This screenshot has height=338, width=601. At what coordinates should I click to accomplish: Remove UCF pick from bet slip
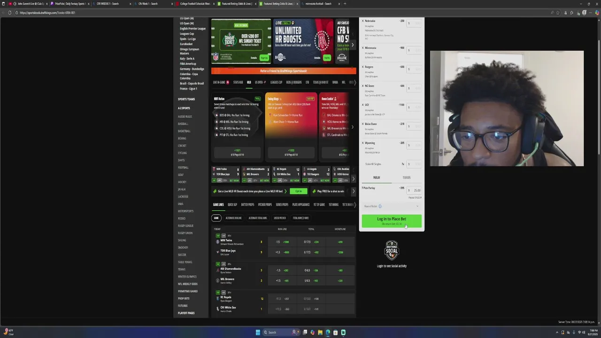(x=362, y=105)
